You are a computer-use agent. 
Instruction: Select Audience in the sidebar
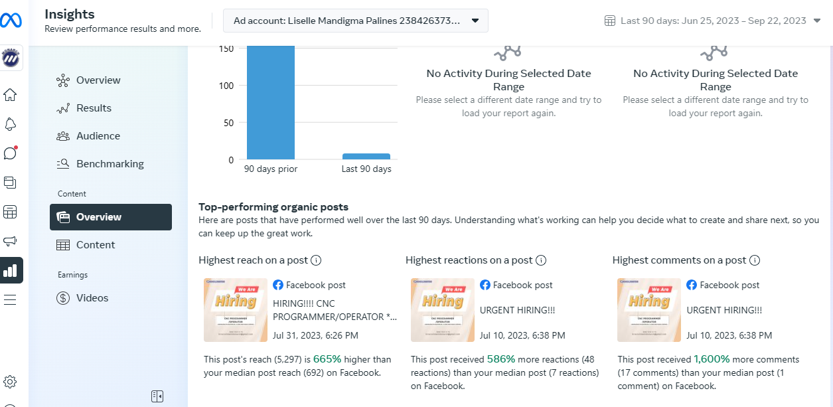click(98, 136)
